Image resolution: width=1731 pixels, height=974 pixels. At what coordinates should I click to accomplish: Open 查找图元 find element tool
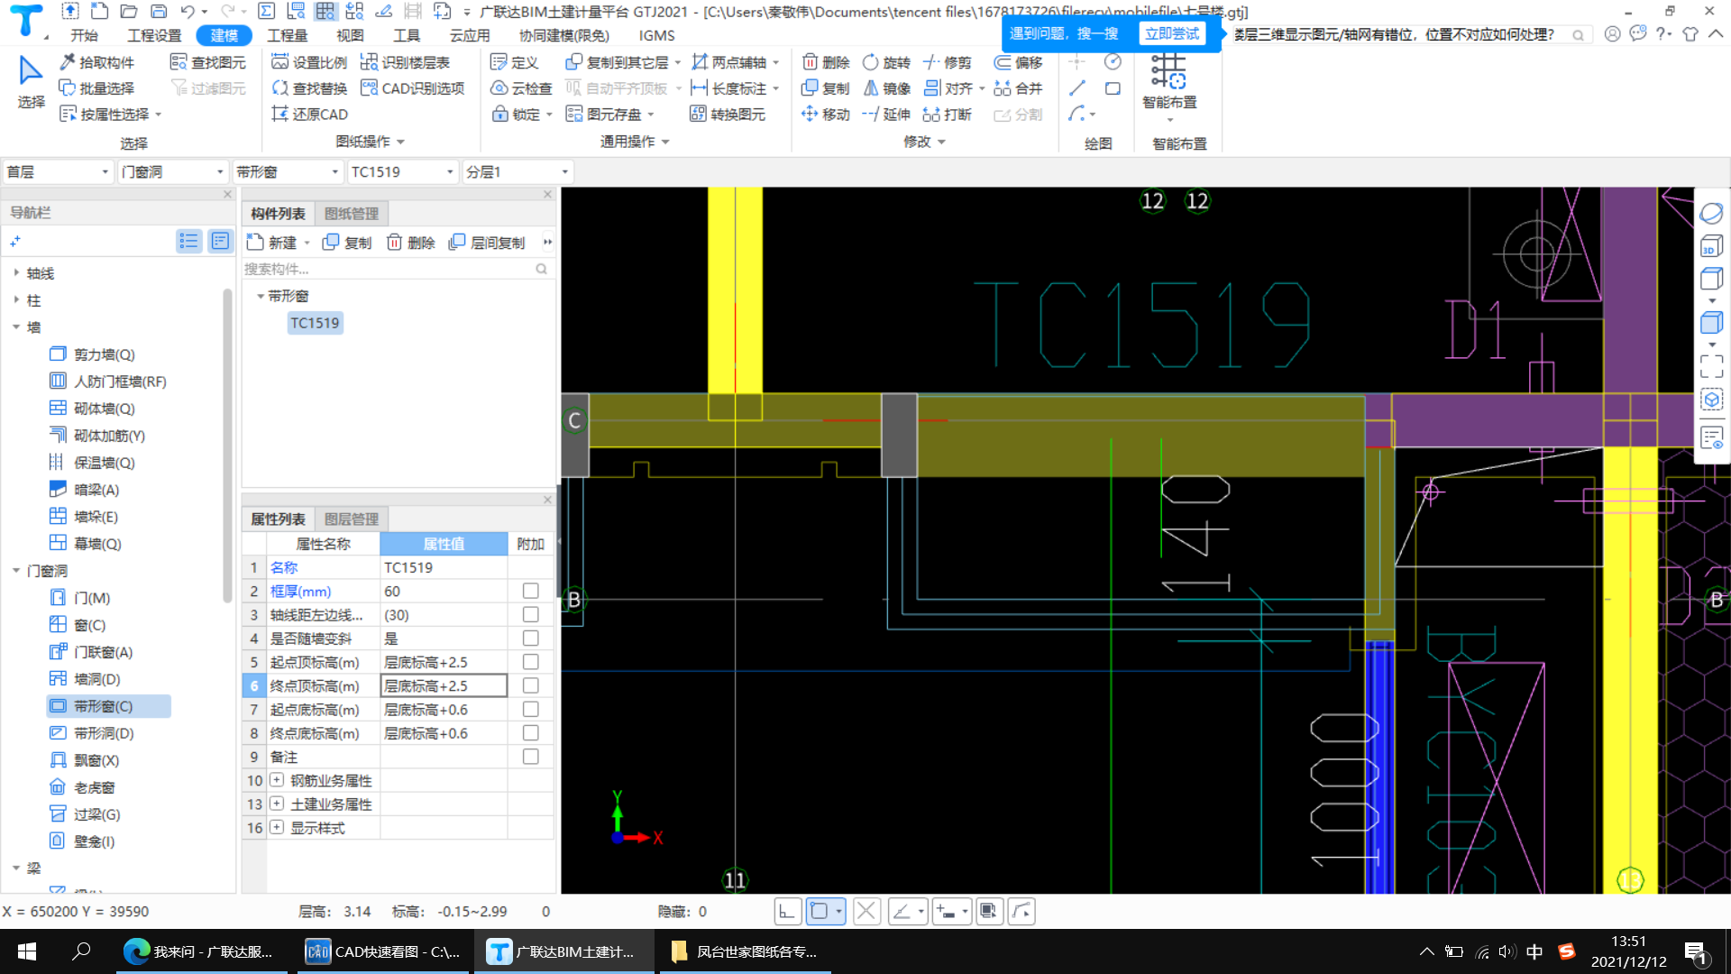click(x=208, y=62)
